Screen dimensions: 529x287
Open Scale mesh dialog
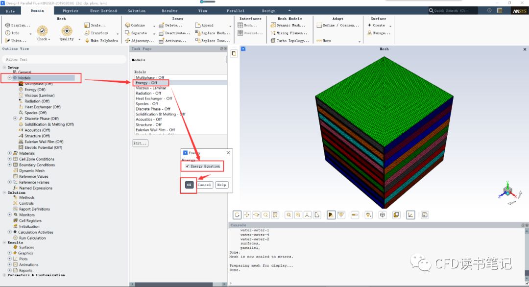pos(95,25)
